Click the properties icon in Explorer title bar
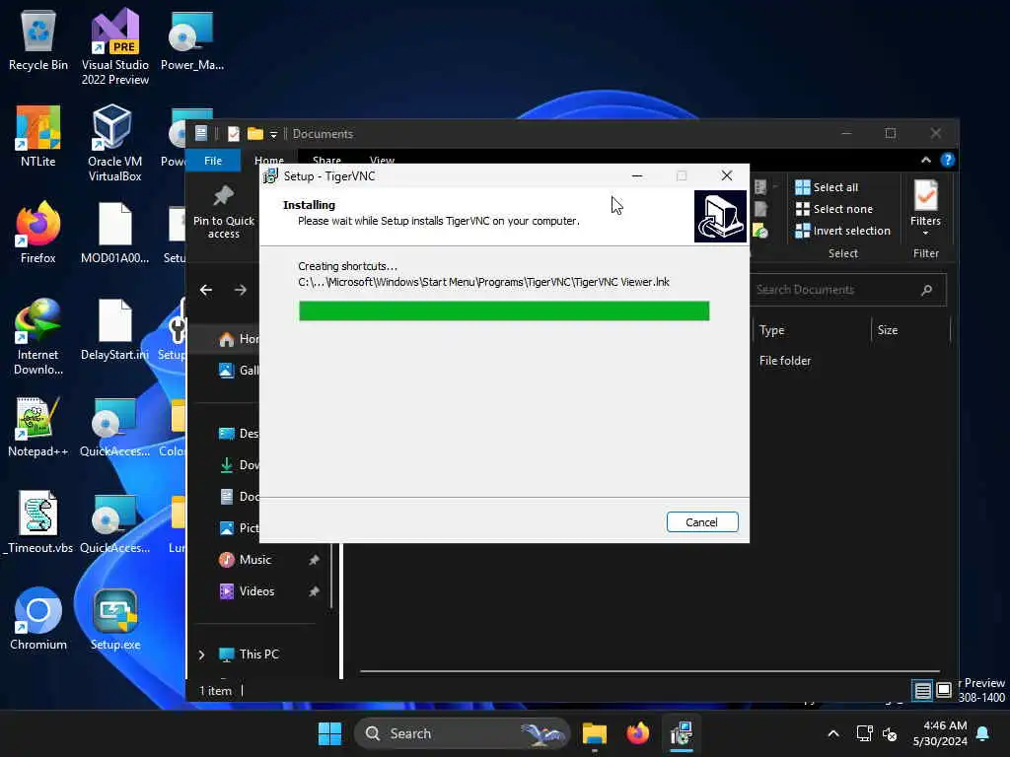The height and width of the screenshot is (757, 1010). point(234,134)
